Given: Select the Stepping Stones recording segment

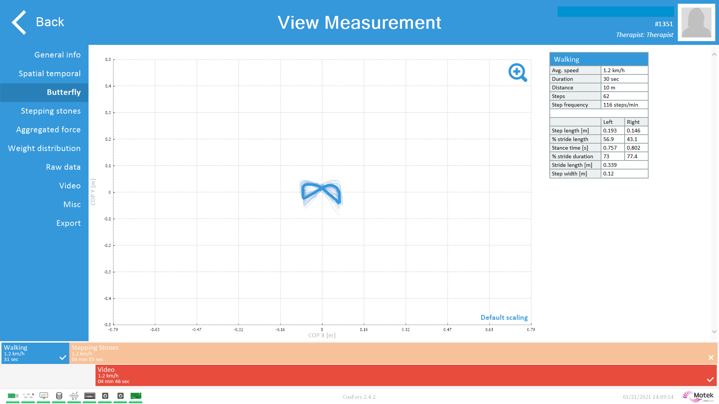Looking at the screenshot, I should [x=393, y=353].
